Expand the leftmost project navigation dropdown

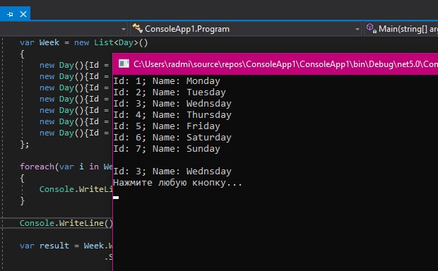[124, 29]
